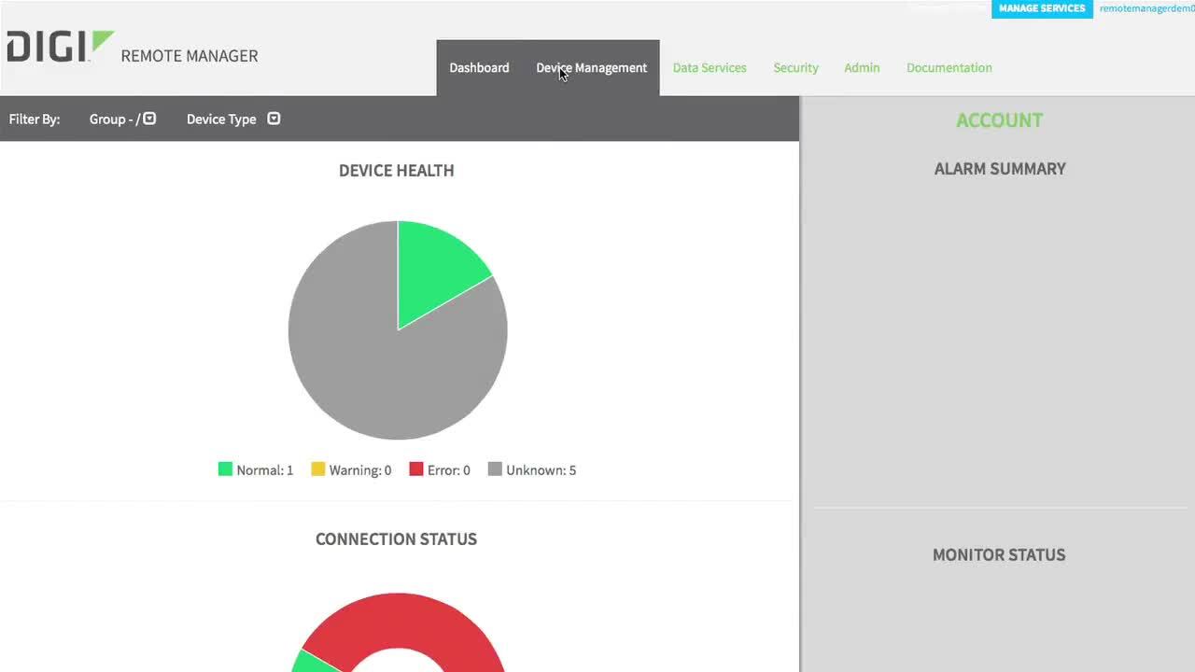Click the Digi logo

(60, 47)
